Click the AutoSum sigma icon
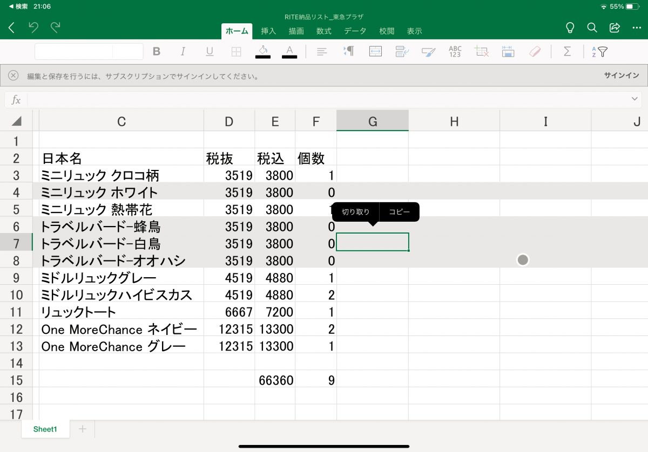648x452 pixels. tap(567, 51)
